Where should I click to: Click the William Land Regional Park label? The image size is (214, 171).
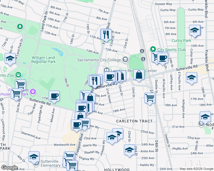coord(43,60)
